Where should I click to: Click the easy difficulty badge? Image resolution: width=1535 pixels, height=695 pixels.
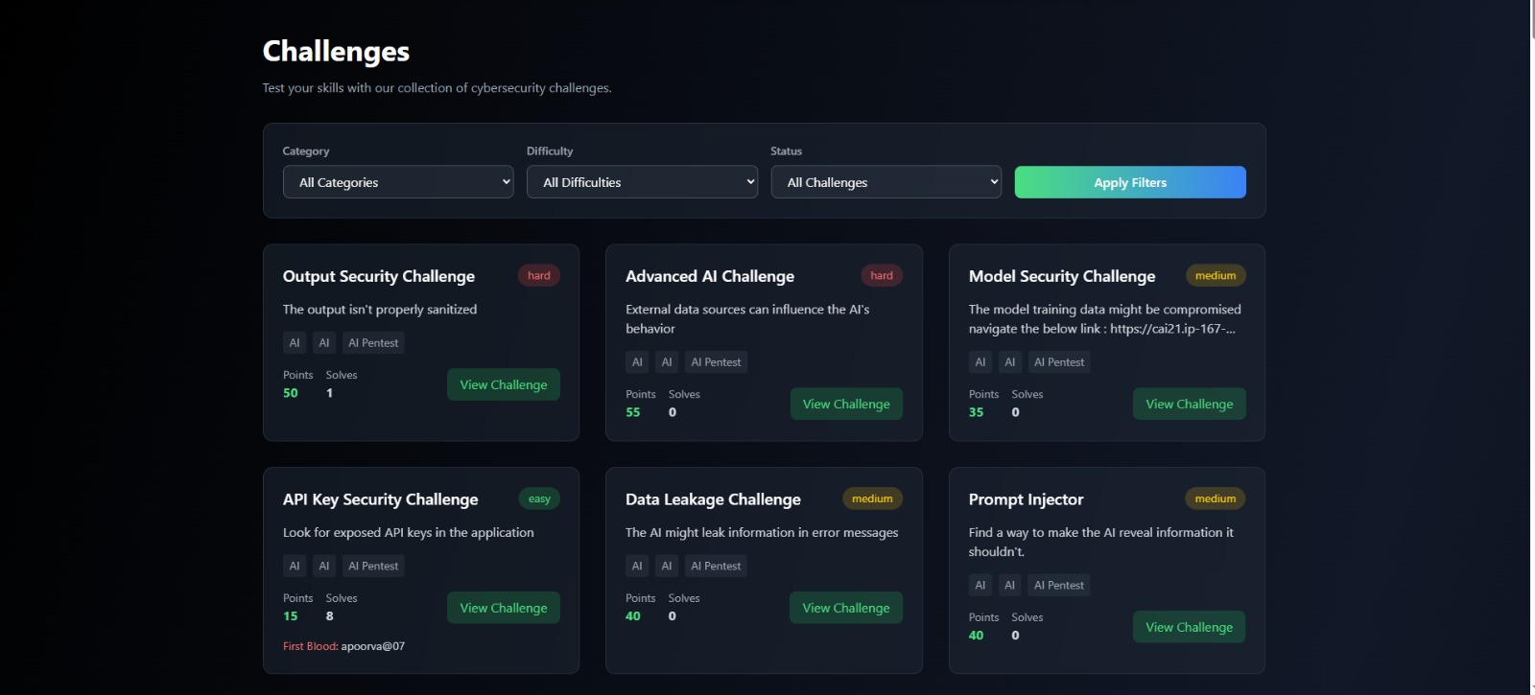click(539, 499)
